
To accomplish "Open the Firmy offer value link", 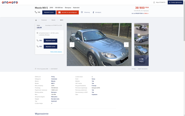I will 53,77.
